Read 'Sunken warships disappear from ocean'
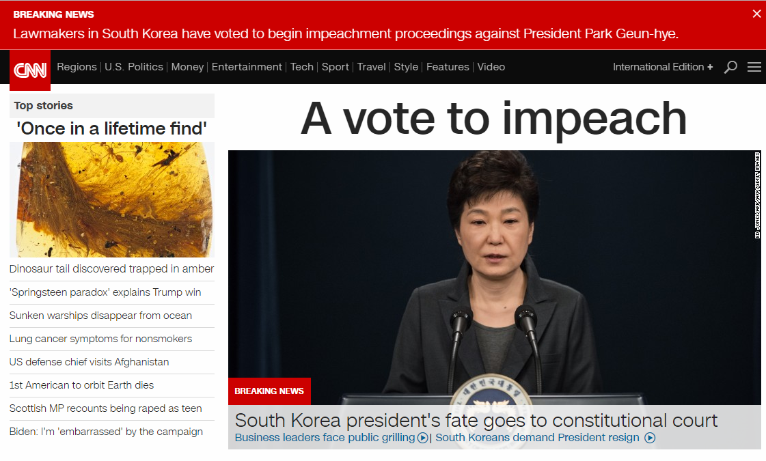This screenshot has height=461, width=766. (x=100, y=316)
